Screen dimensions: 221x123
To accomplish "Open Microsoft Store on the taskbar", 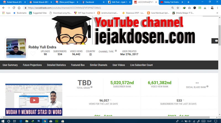I will point(63,121).
